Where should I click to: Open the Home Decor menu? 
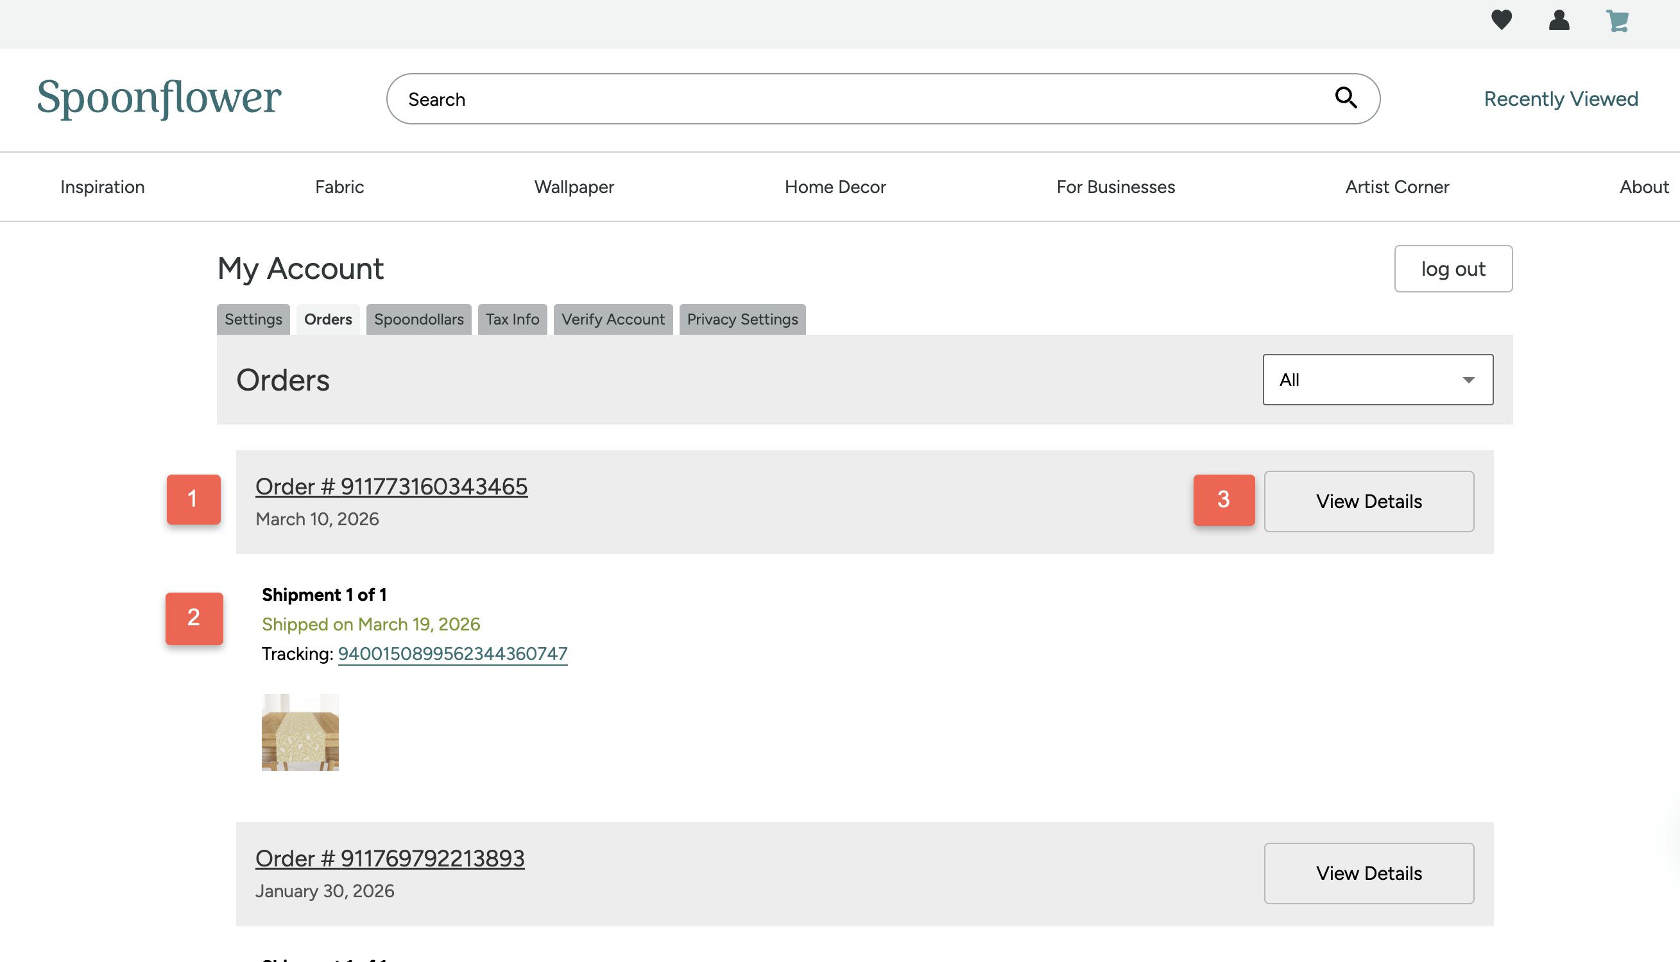[835, 187]
